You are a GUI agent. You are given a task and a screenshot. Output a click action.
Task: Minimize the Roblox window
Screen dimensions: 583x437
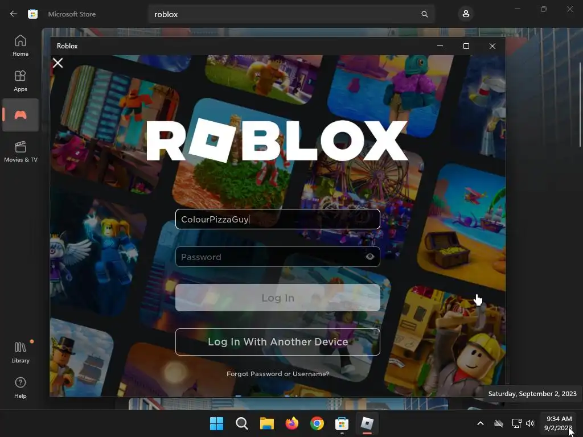[440, 46]
